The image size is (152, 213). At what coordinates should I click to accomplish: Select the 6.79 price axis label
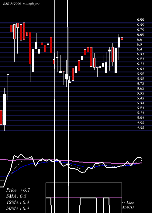coord(140,30)
